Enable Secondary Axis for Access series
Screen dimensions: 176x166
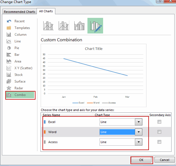(x=159, y=142)
